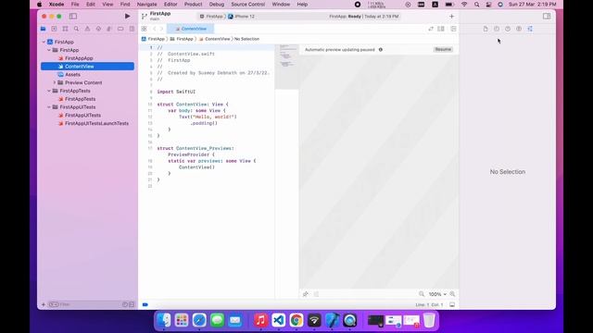Open the Find navigator
The height and width of the screenshot is (333, 593).
click(x=76, y=29)
